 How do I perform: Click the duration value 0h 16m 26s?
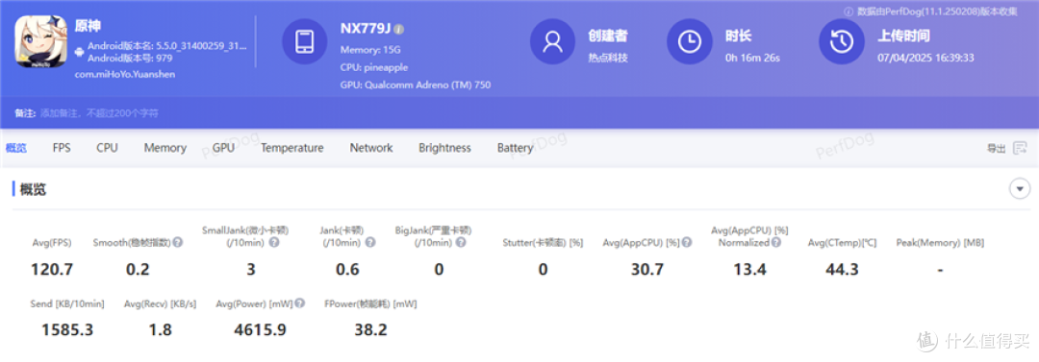coord(752,58)
